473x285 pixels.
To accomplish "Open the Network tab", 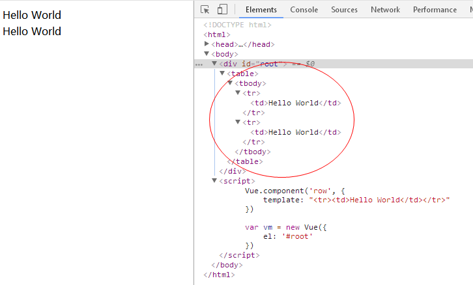I will pos(385,10).
